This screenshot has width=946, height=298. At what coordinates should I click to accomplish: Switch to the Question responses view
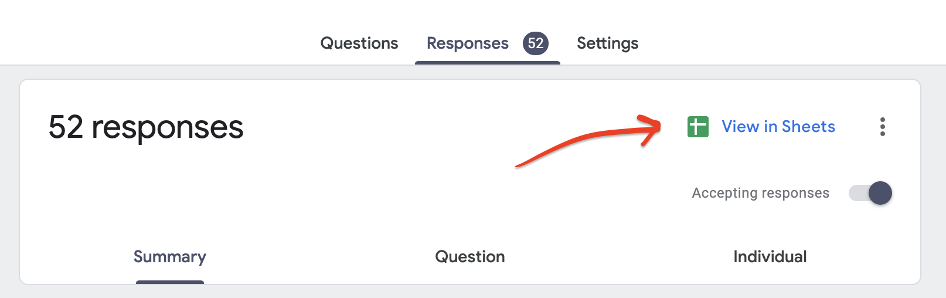[x=470, y=257]
